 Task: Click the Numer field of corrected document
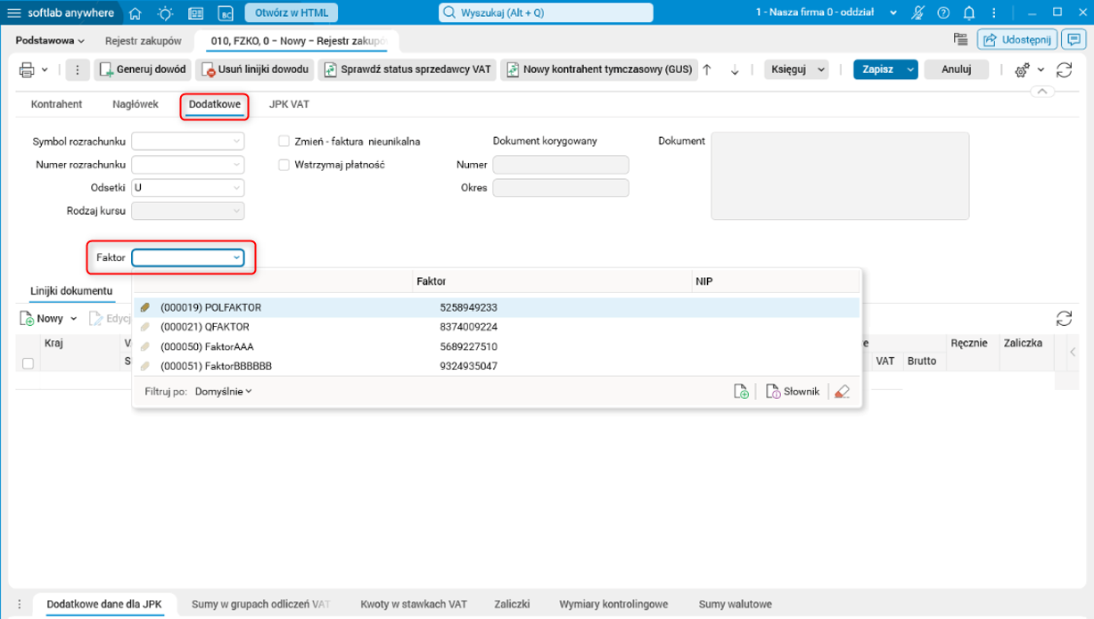pyautogui.click(x=561, y=165)
